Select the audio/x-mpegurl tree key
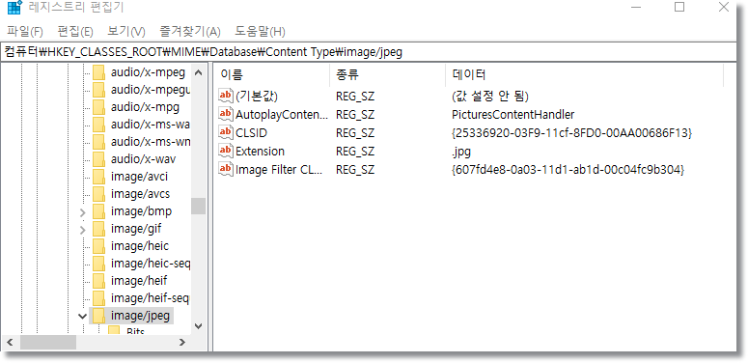 [x=151, y=90]
